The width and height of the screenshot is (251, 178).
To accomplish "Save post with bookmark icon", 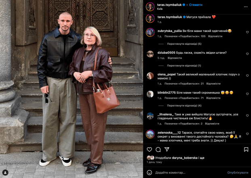I will (246, 149).
